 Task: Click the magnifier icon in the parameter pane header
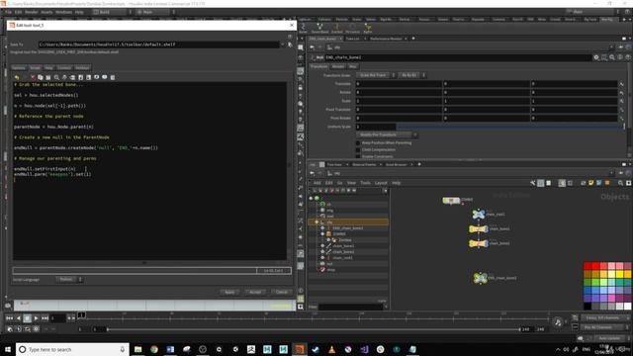click(x=612, y=57)
